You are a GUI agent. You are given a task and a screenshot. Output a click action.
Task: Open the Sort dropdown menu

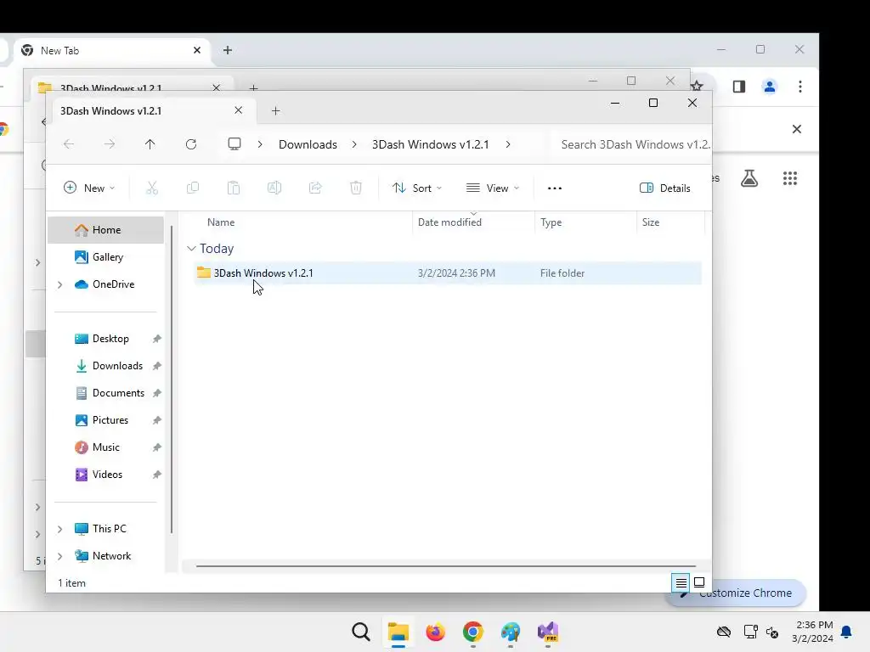(x=417, y=188)
